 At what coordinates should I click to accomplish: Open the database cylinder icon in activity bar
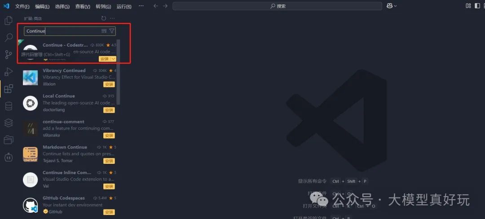tap(9, 106)
